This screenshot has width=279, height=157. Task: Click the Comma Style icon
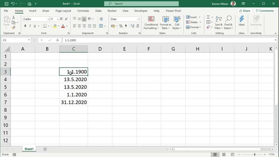coord(126,26)
